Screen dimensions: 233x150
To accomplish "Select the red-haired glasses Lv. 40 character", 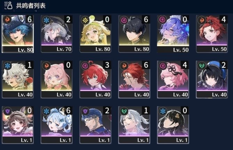I will tap(134, 80).
